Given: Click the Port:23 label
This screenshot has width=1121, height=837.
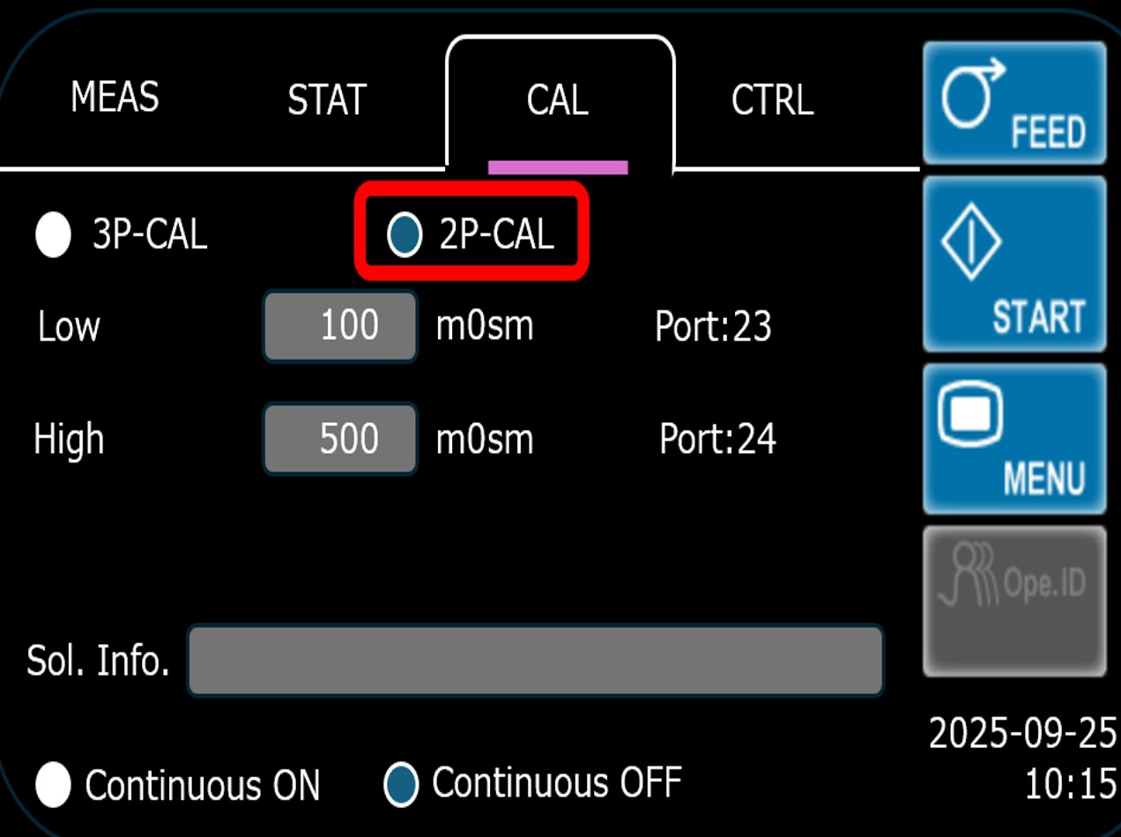Looking at the screenshot, I should pyautogui.click(x=713, y=327).
